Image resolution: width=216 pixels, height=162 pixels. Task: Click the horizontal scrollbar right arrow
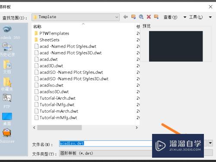[x=137, y=127]
